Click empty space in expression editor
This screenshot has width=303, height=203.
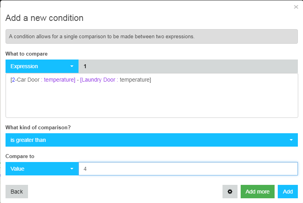point(151,101)
